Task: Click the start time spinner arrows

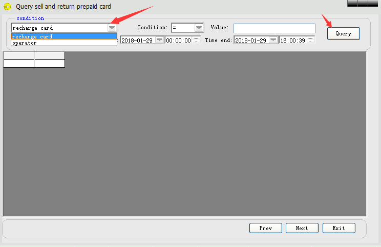Action: click(196, 40)
